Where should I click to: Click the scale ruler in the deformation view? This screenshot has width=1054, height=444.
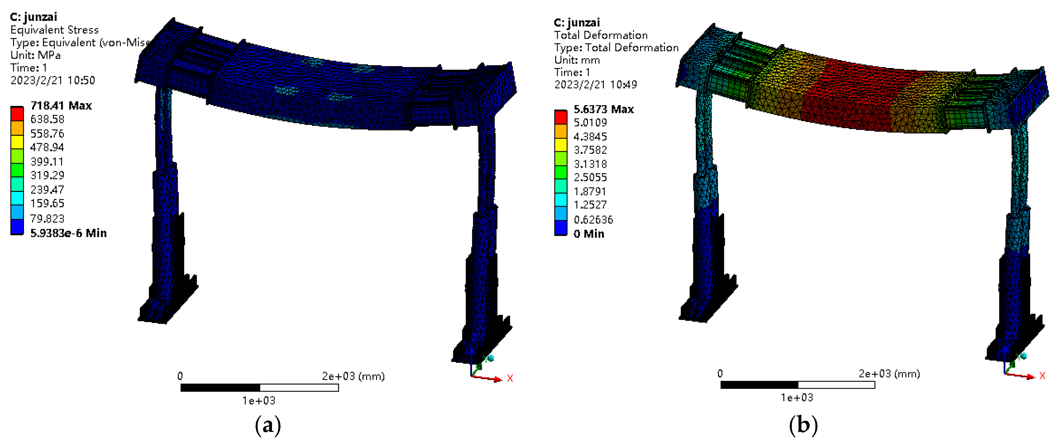[798, 385]
